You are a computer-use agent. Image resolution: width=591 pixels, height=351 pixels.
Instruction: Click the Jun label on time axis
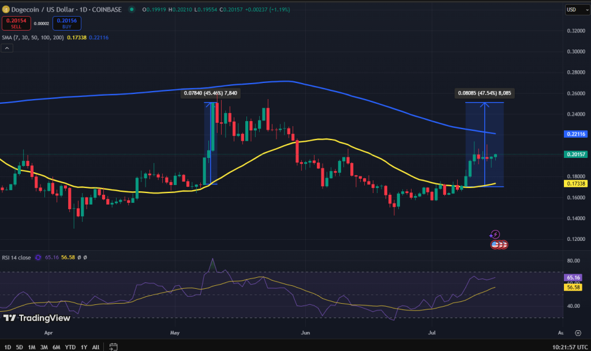click(x=305, y=333)
